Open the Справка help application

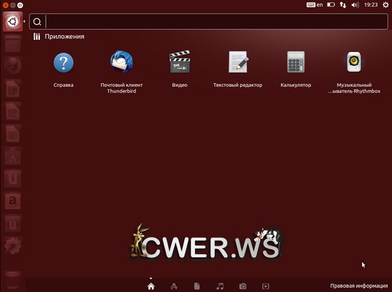point(63,64)
